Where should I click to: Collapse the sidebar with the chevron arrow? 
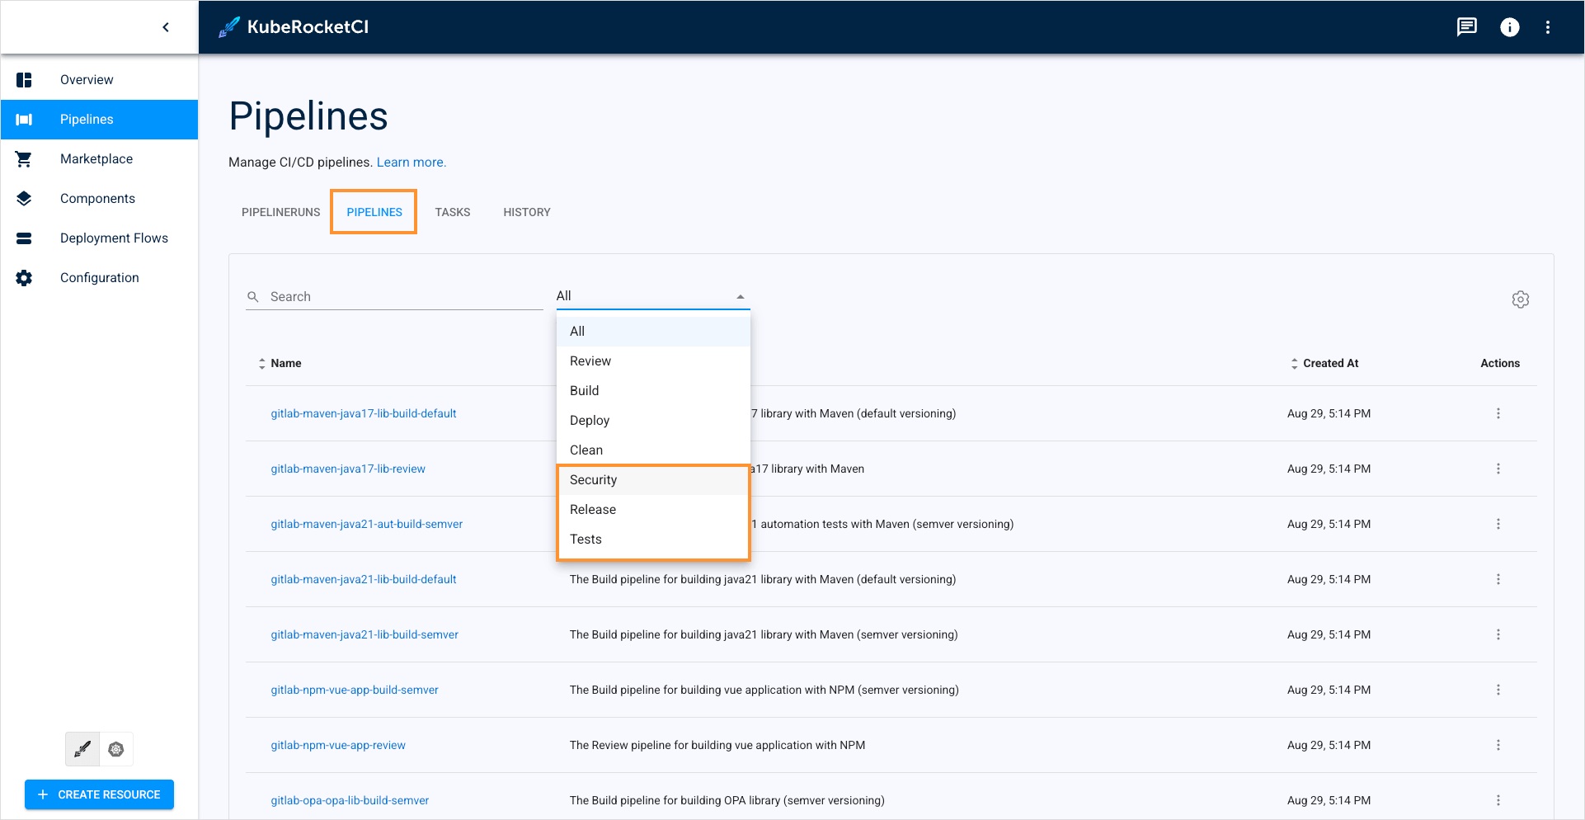coord(166,27)
